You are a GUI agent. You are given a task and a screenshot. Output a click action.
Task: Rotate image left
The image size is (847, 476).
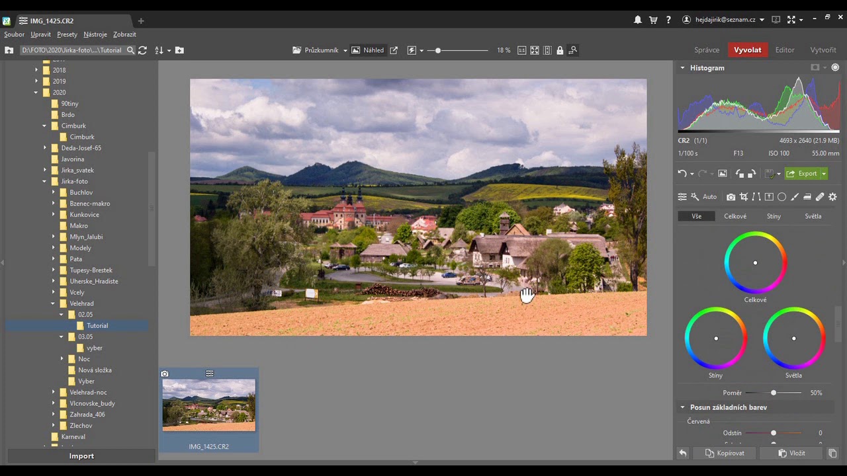[x=739, y=174]
